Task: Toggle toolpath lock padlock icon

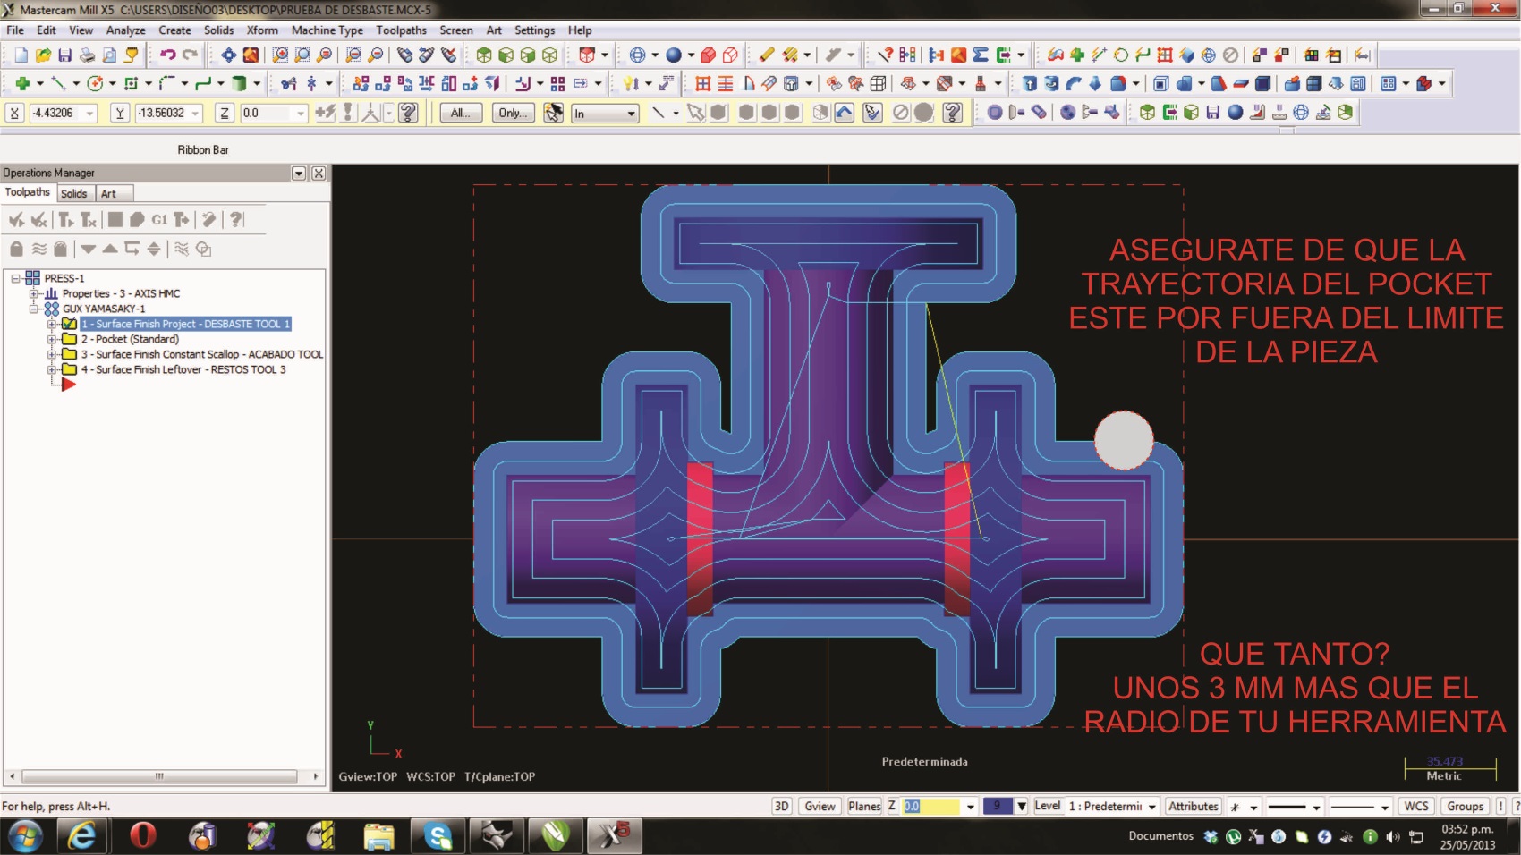Action: 16,249
